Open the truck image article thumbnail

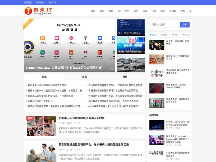pos(131,64)
